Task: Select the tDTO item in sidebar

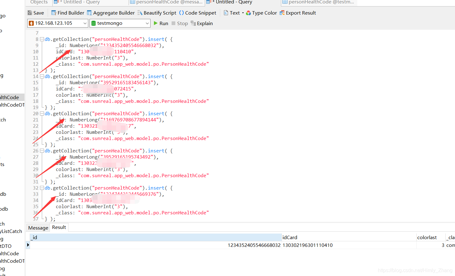Action: (x=6, y=246)
